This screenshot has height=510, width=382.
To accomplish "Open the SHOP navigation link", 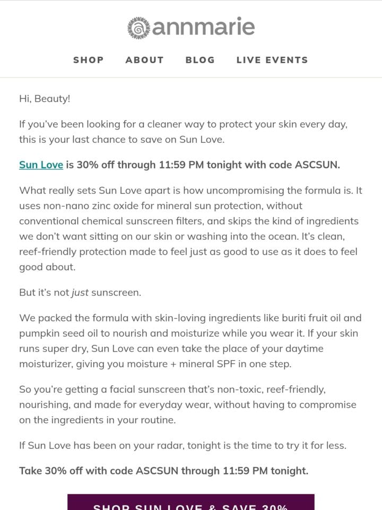I will pos(89,60).
